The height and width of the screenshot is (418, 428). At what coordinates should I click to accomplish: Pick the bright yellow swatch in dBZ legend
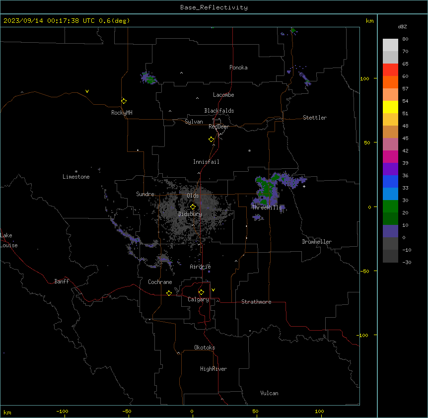point(390,107)
